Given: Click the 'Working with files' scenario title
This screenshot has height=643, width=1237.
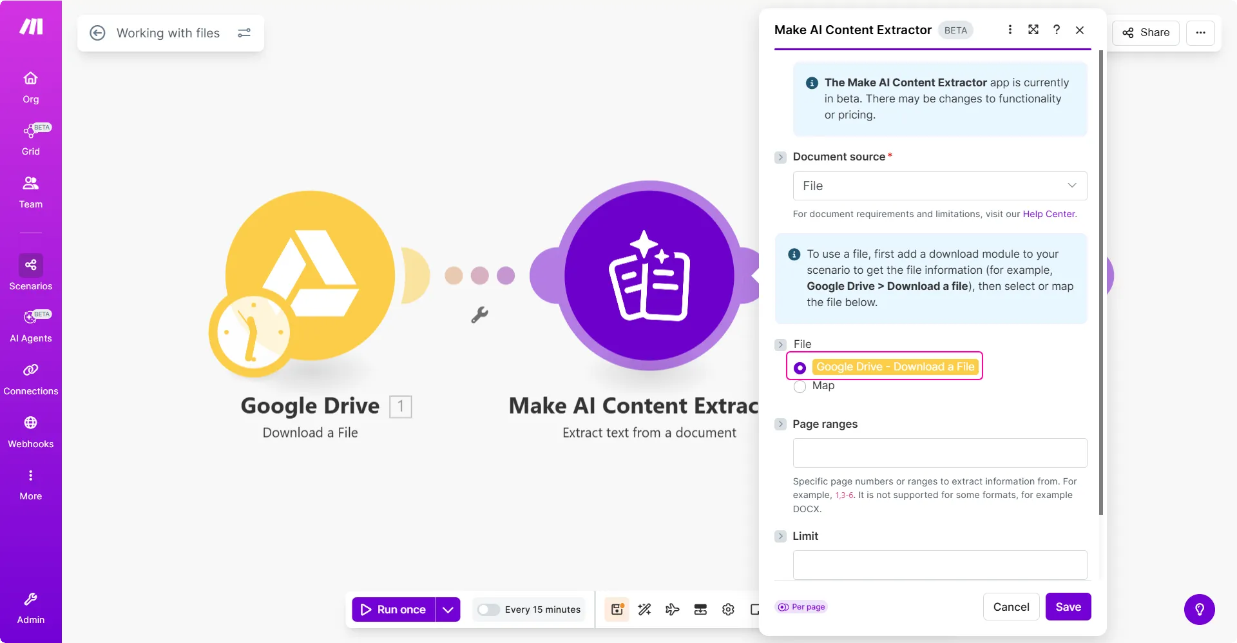Looking at the screenshot, I should click(x=168, y=33).
